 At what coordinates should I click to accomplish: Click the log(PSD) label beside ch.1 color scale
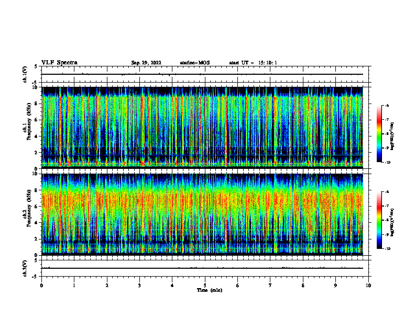pos(392,136)
